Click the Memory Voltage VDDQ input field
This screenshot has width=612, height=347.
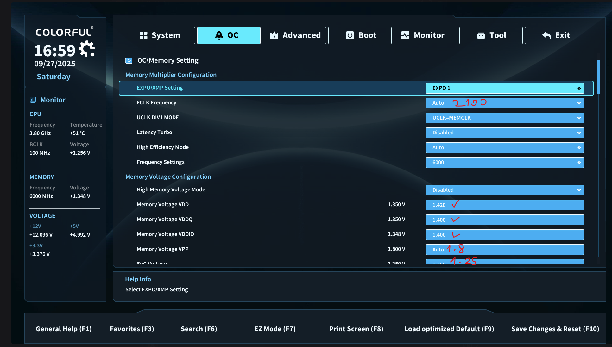pyautogui.click(x=505, y=220)
